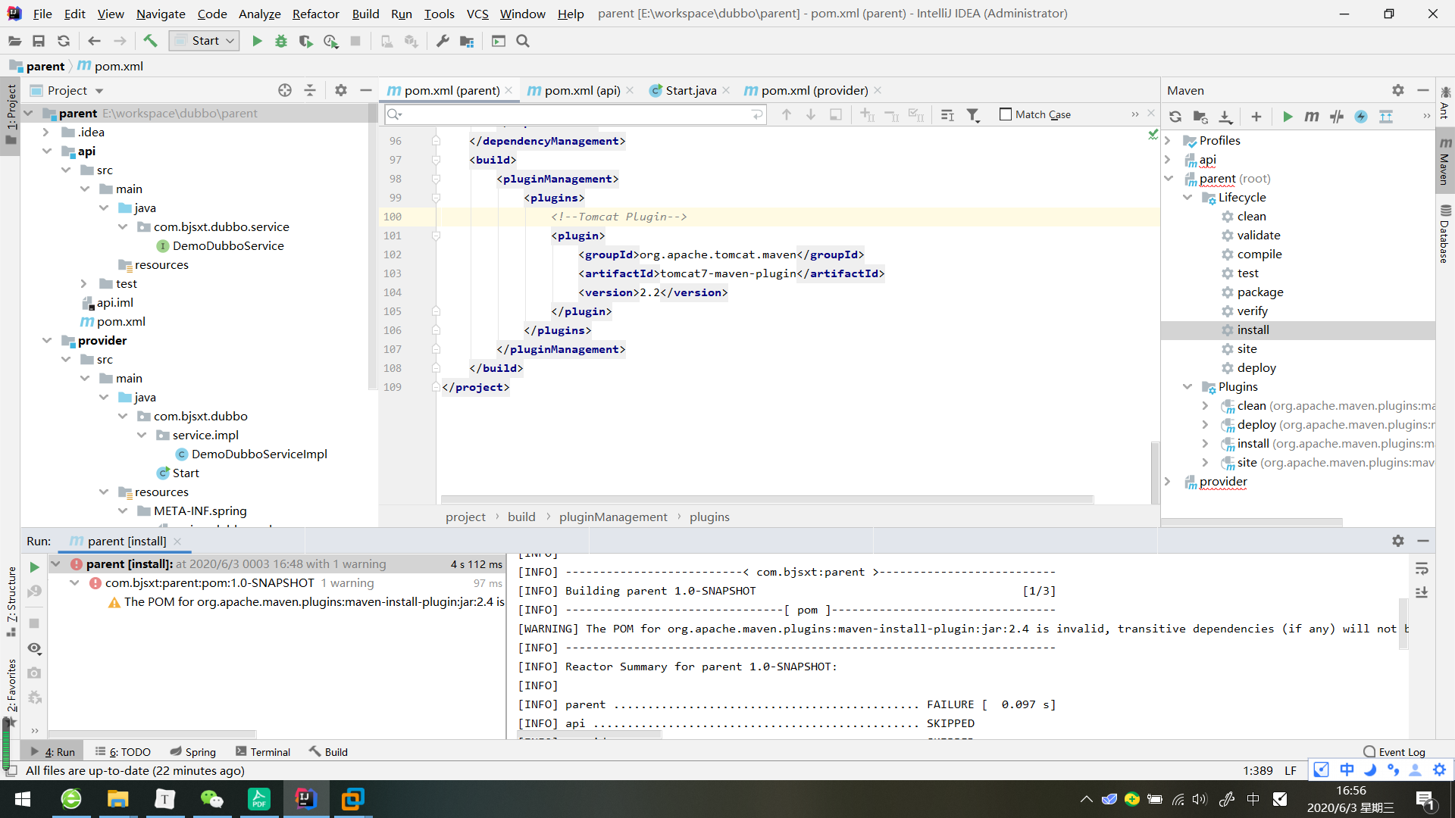Click Maven download sources icon
1455x818 pixels.
coord(1225,116)
